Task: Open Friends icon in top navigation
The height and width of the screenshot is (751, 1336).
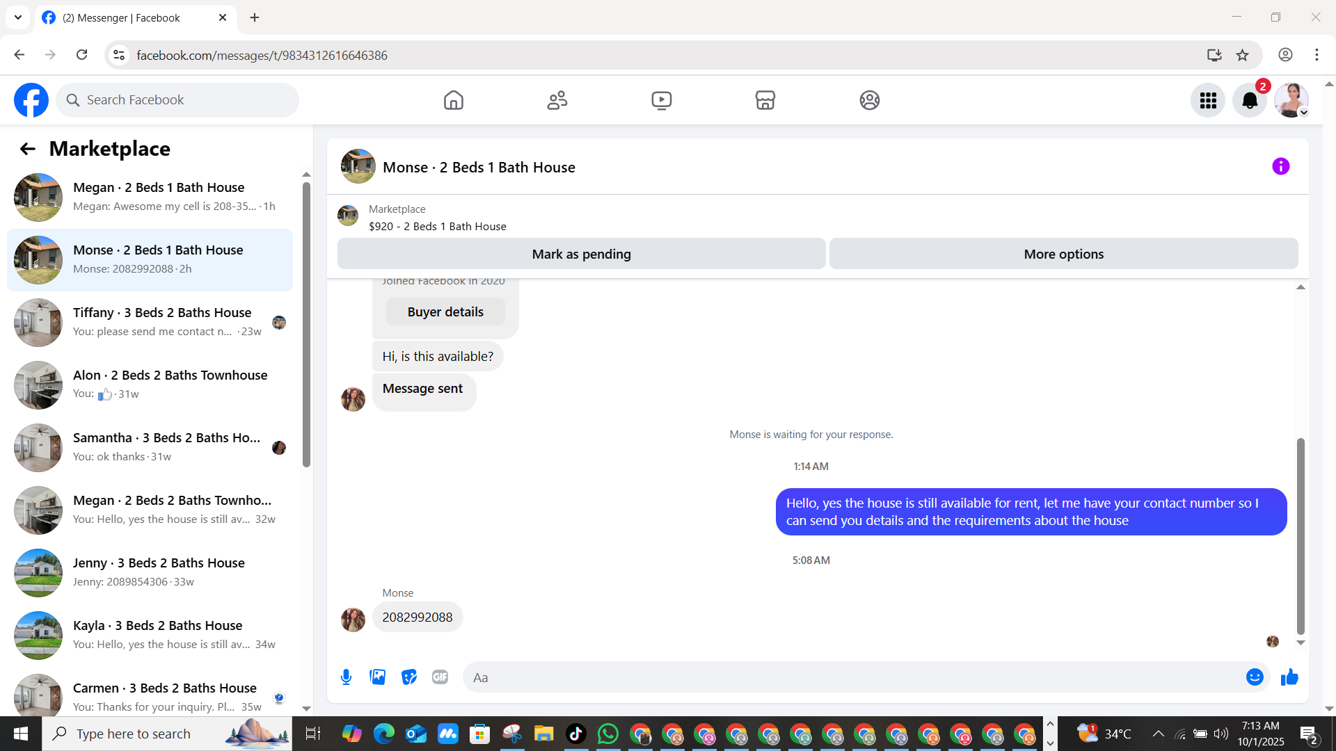Action: [557, 100]
